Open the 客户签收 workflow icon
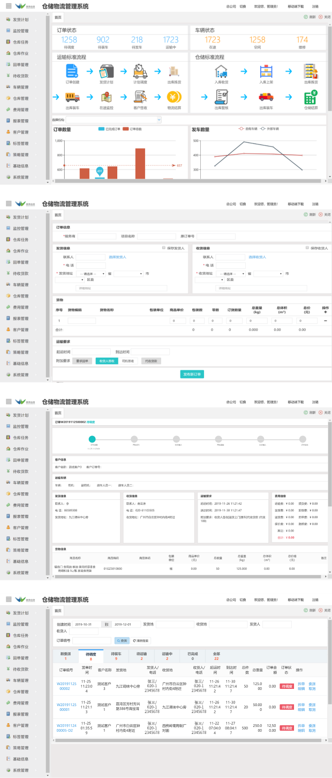This screenshot has height=778, width=332. [141, 97]
